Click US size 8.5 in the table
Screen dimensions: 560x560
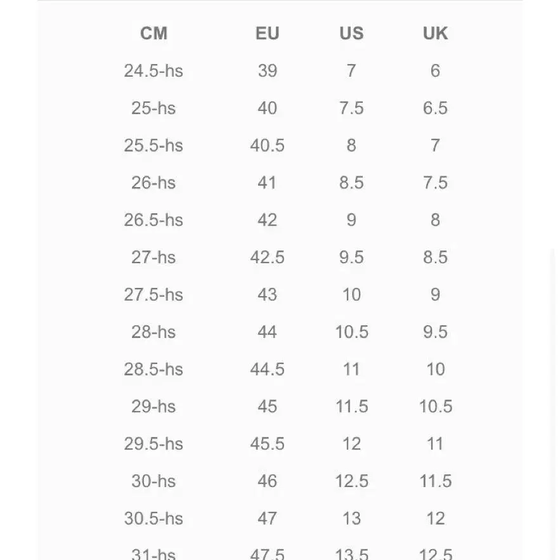pos(351,183)
